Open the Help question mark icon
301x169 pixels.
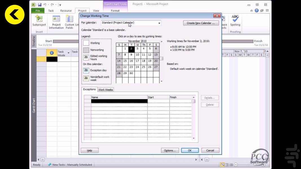[256, 10]
